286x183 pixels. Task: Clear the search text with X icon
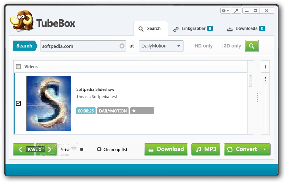tap(122, 46)
